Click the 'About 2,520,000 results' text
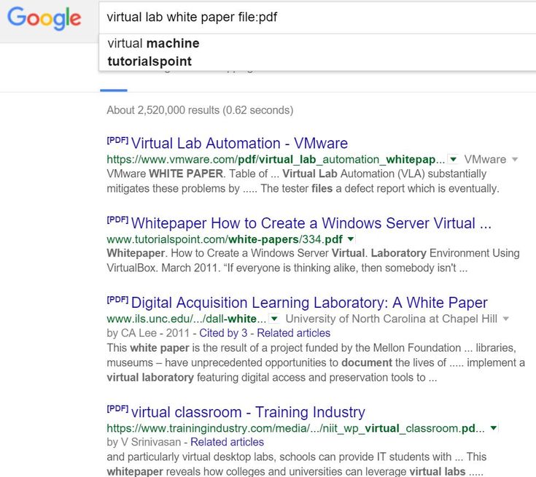Image resolution: width=536 pixels, height=477 pixels. [200, 110]
